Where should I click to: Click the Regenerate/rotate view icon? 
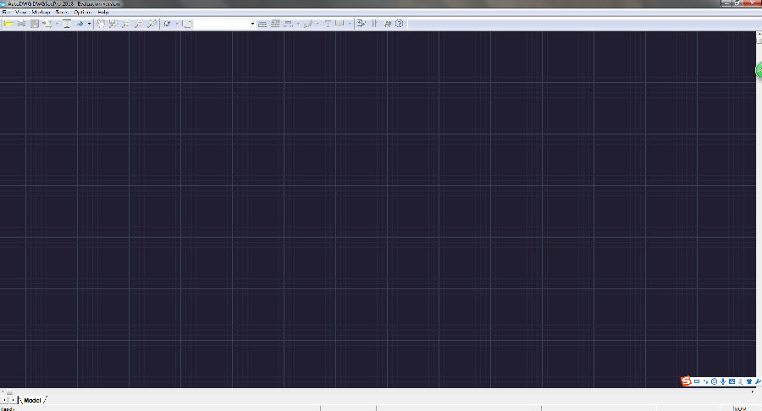tap(167, 24)
